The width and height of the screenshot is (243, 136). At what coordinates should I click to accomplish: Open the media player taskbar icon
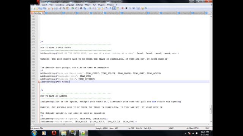pos(44,133)
